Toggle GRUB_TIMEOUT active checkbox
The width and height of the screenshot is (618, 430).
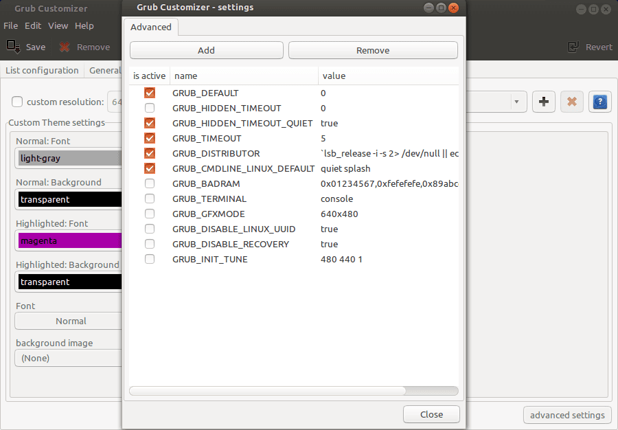(150, 138)
